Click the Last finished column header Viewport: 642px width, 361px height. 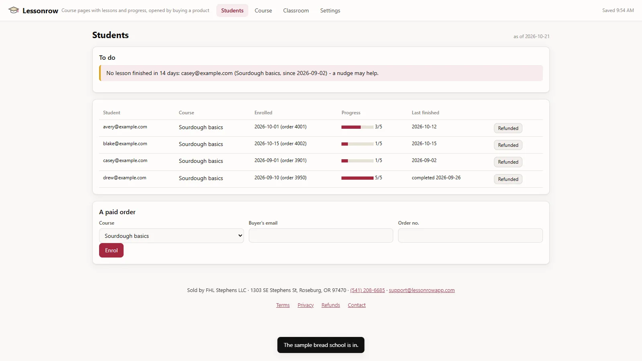[x=425, y=113]
